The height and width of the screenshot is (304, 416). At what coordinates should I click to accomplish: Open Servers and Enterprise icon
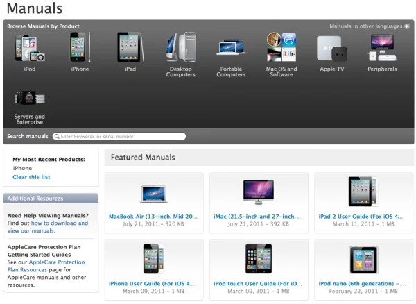click(x=29, y=98)
